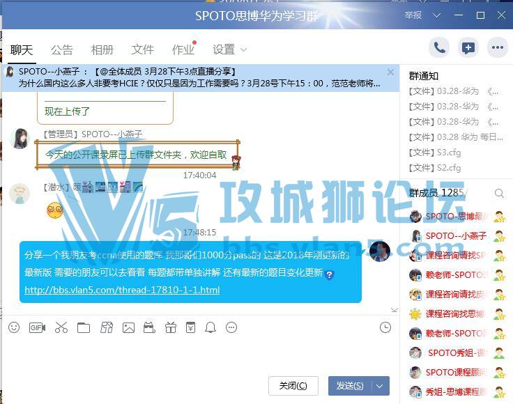The height and width of the screenshot is (404, 513).
Task: Open message history clock icon
Action: tap(385, 327)
